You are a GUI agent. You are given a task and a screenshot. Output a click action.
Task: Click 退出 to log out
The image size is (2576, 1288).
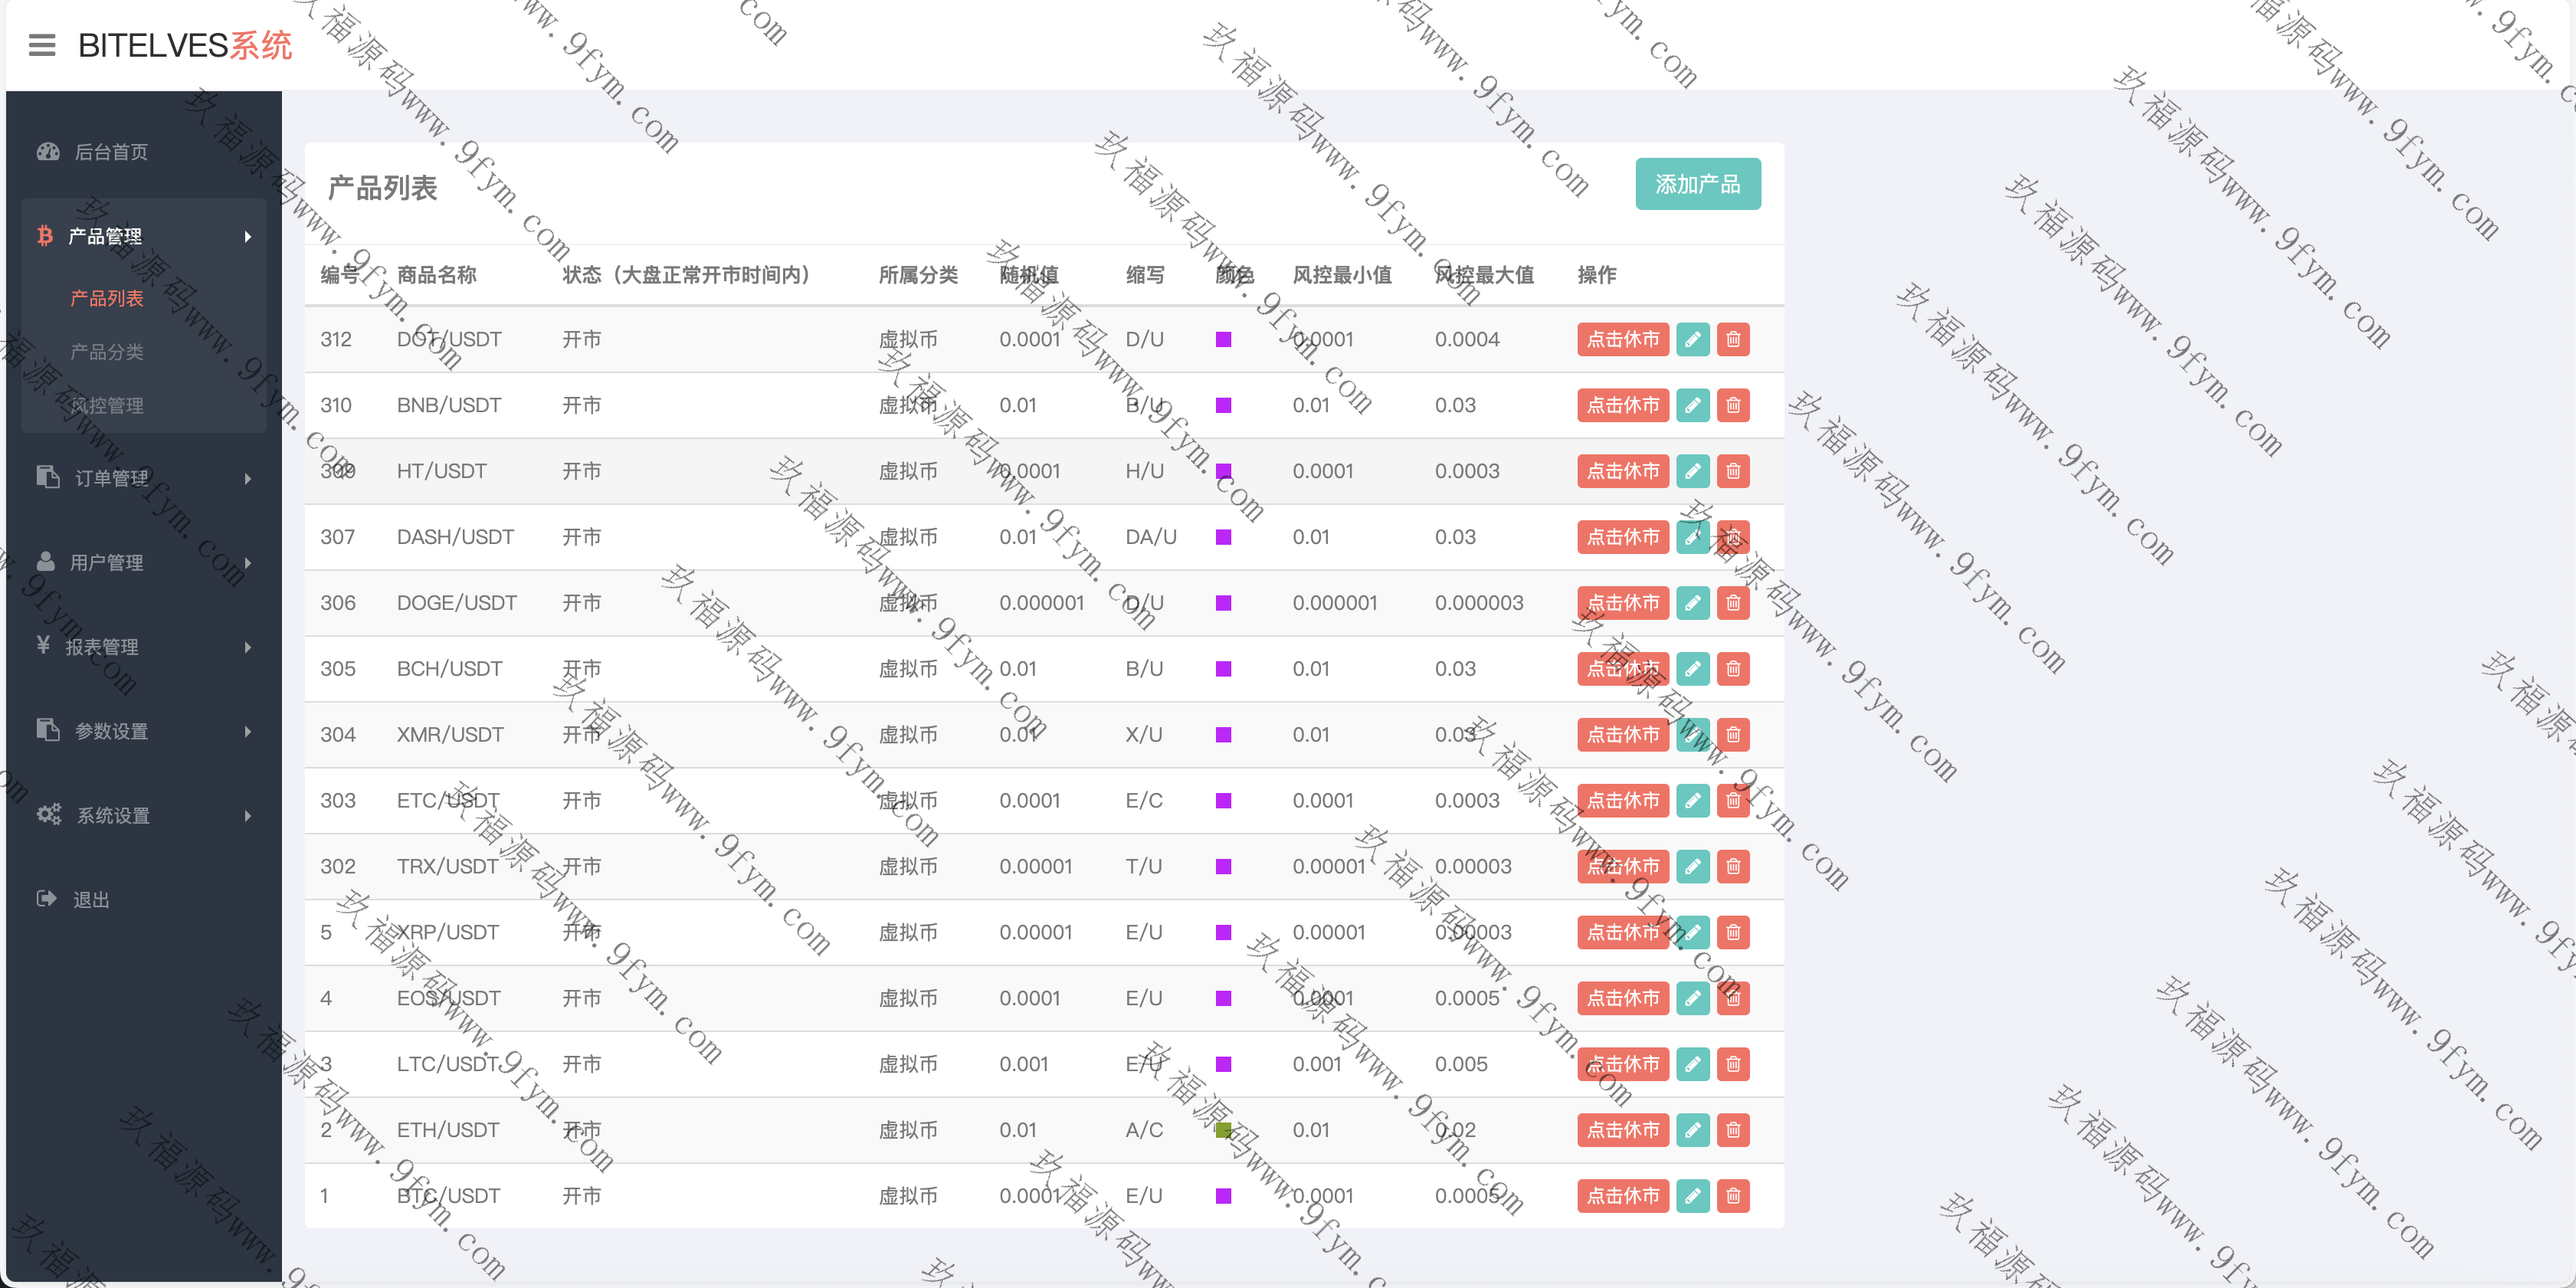tap(90, 899)
